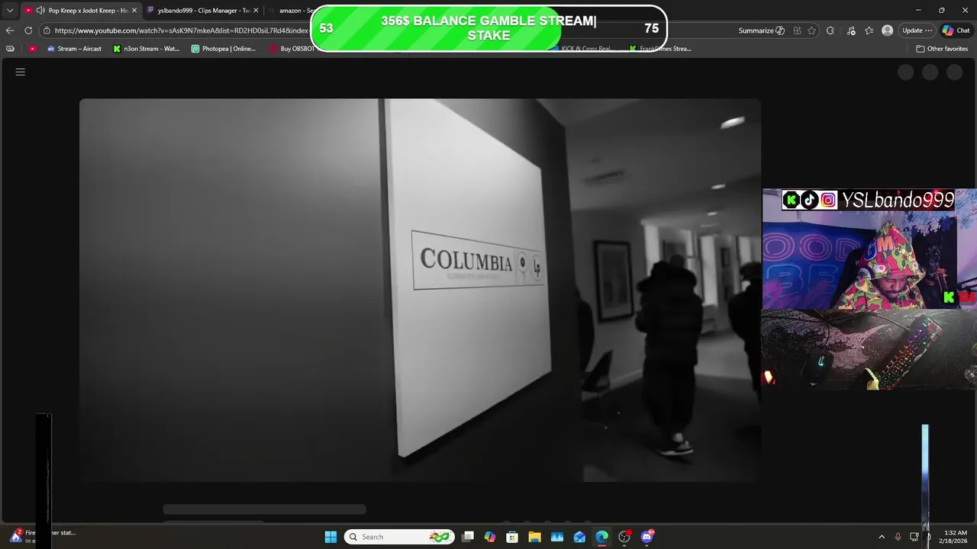Open the Photopea Online bookmark
Image resolution: width=977 pixels, height=549 pixels.
tap(224, 49)
